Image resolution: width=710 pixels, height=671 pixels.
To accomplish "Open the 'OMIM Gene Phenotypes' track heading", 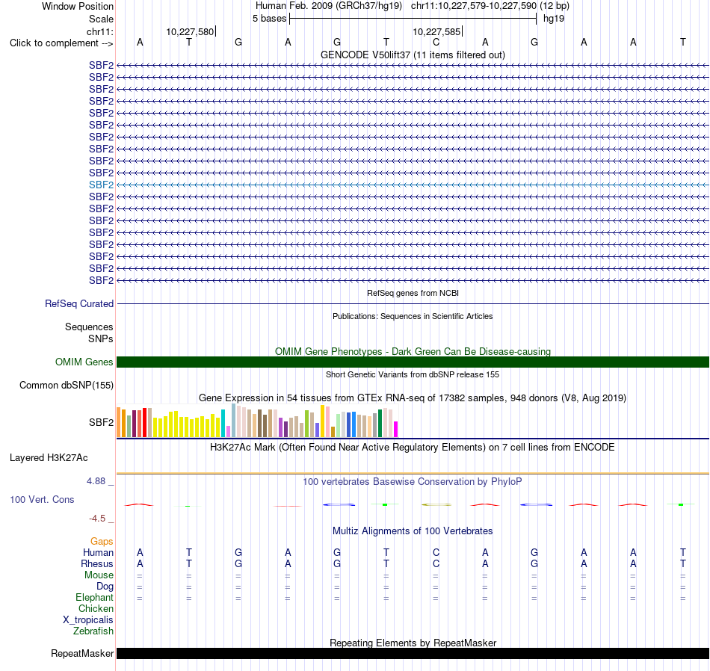I will (x=413, y=351).
